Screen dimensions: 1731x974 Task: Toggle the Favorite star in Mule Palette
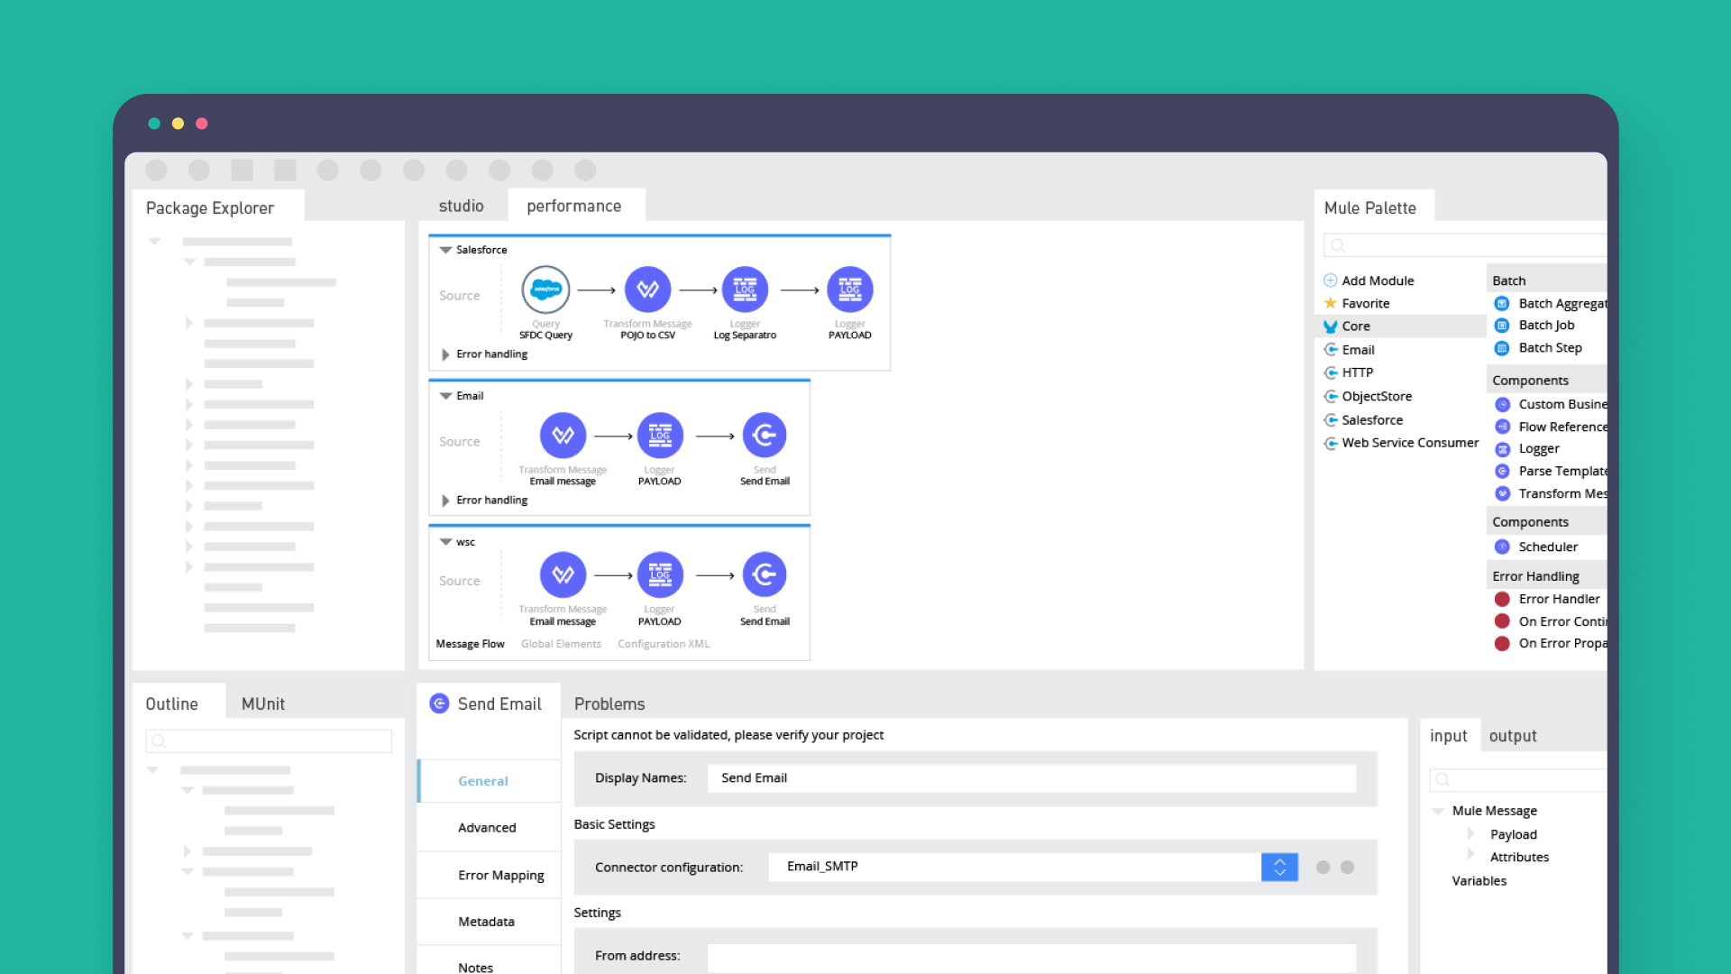coord(1331,303)
